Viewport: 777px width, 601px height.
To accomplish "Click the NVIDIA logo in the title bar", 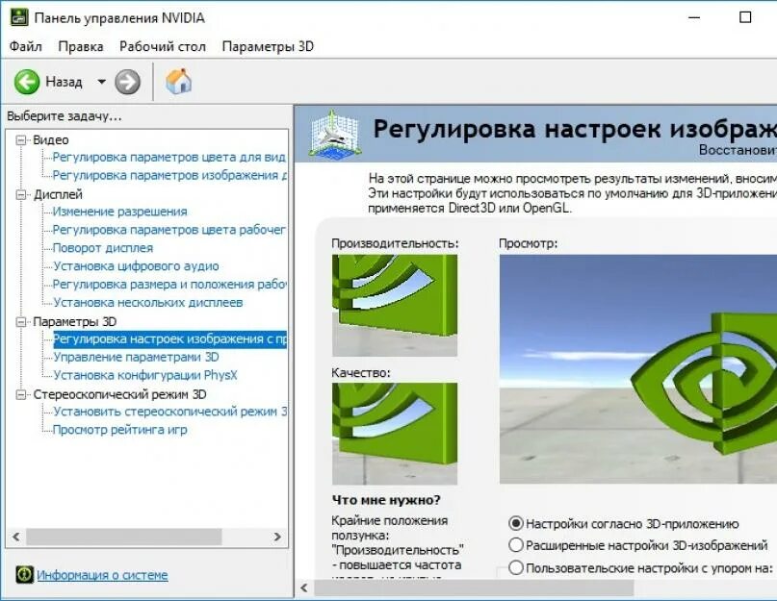I will click(19, 18).
